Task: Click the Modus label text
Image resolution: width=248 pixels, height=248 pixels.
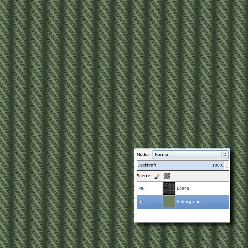Action: pos(143,154)
